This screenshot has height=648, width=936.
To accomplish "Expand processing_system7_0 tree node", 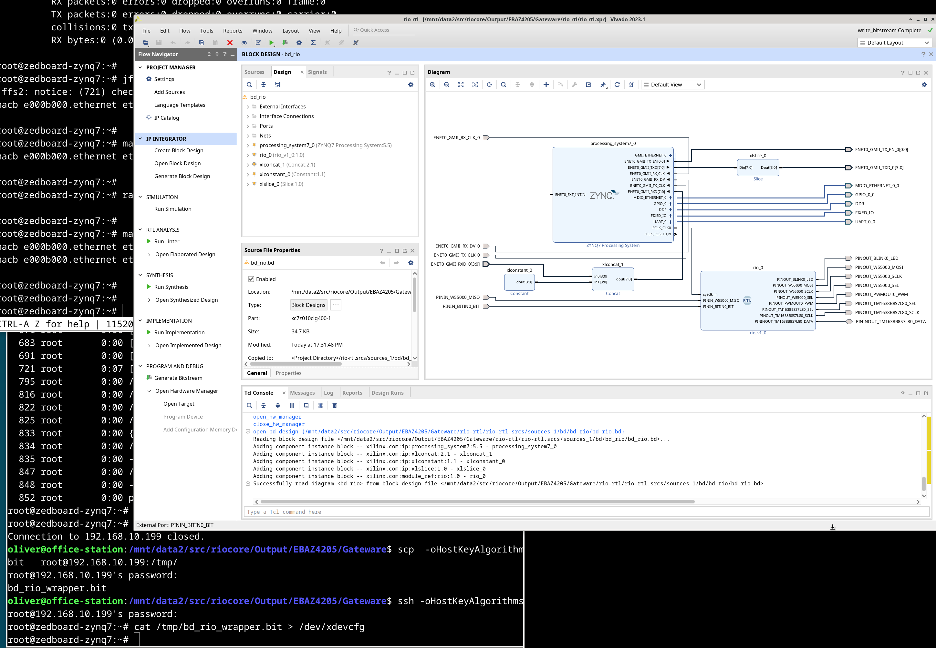I will 248,145.
